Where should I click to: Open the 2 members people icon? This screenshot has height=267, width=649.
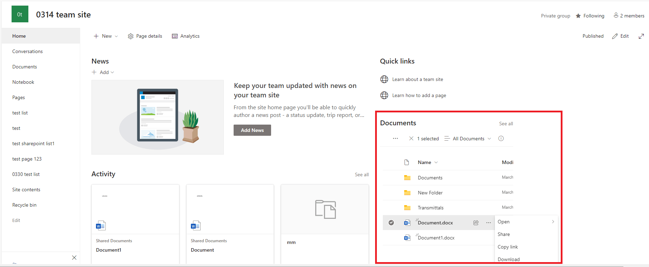click(616, 15)
